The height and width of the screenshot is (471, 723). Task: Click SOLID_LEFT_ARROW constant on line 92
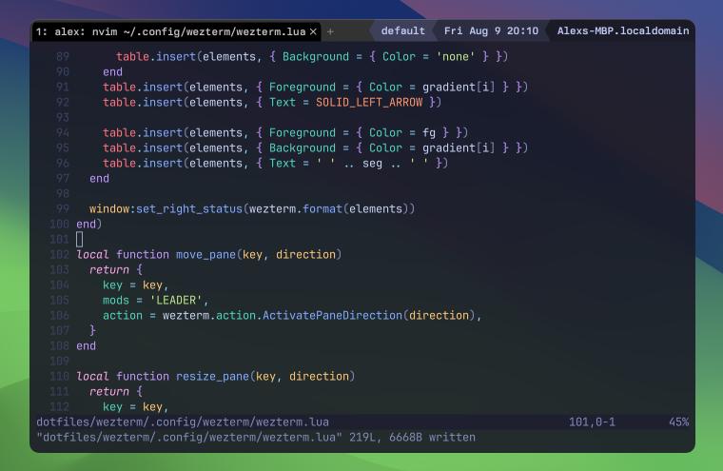(x=369, y=103)
